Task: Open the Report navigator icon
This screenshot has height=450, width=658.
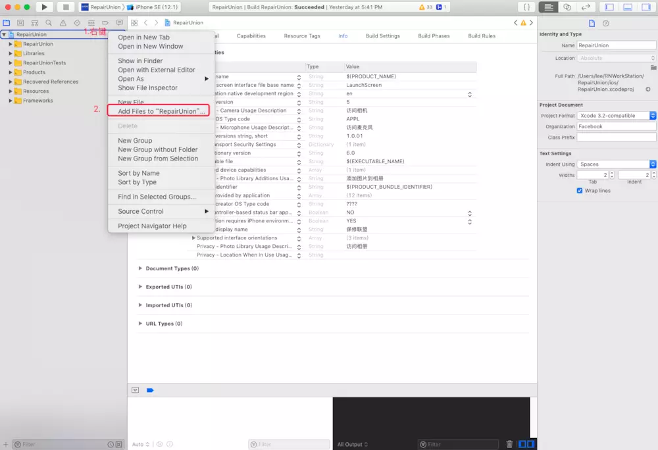Action: (x=120, y=22)
